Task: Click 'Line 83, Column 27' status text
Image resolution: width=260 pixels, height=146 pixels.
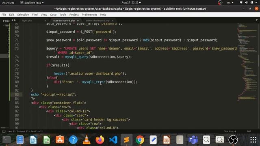Action: 18,131
